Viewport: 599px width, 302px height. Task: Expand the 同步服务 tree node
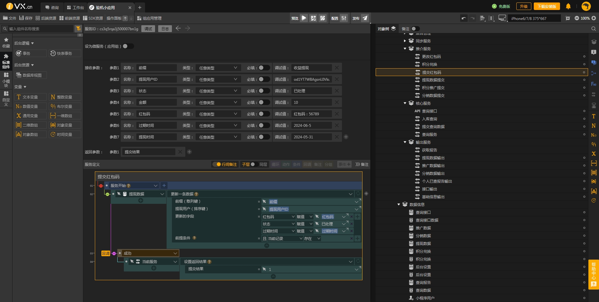(x=405, y=41)
